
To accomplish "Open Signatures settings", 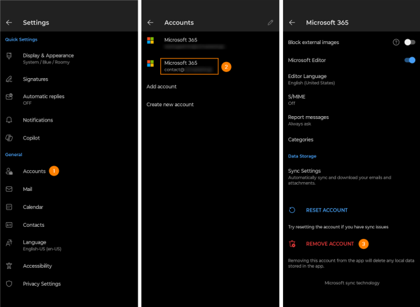I will click(x=69, y=79).
